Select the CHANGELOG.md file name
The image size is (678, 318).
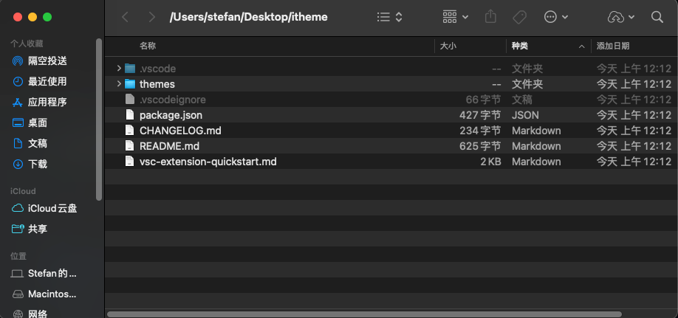pos(180,131)
